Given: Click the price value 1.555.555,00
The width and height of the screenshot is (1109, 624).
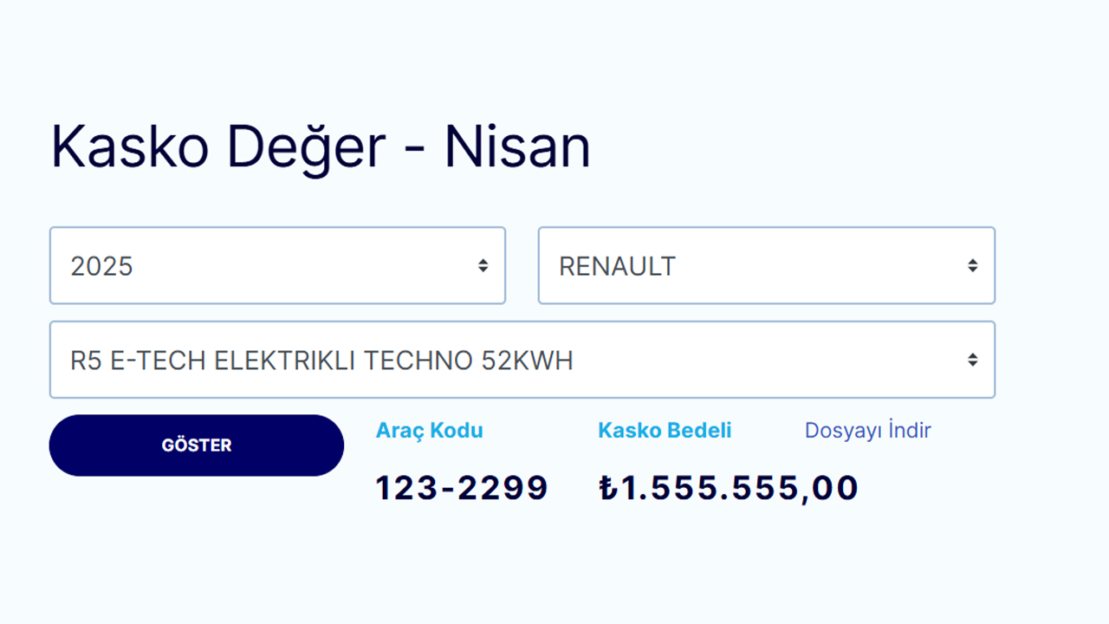Looking at the screenshot, I should click(x=739, y=489).
